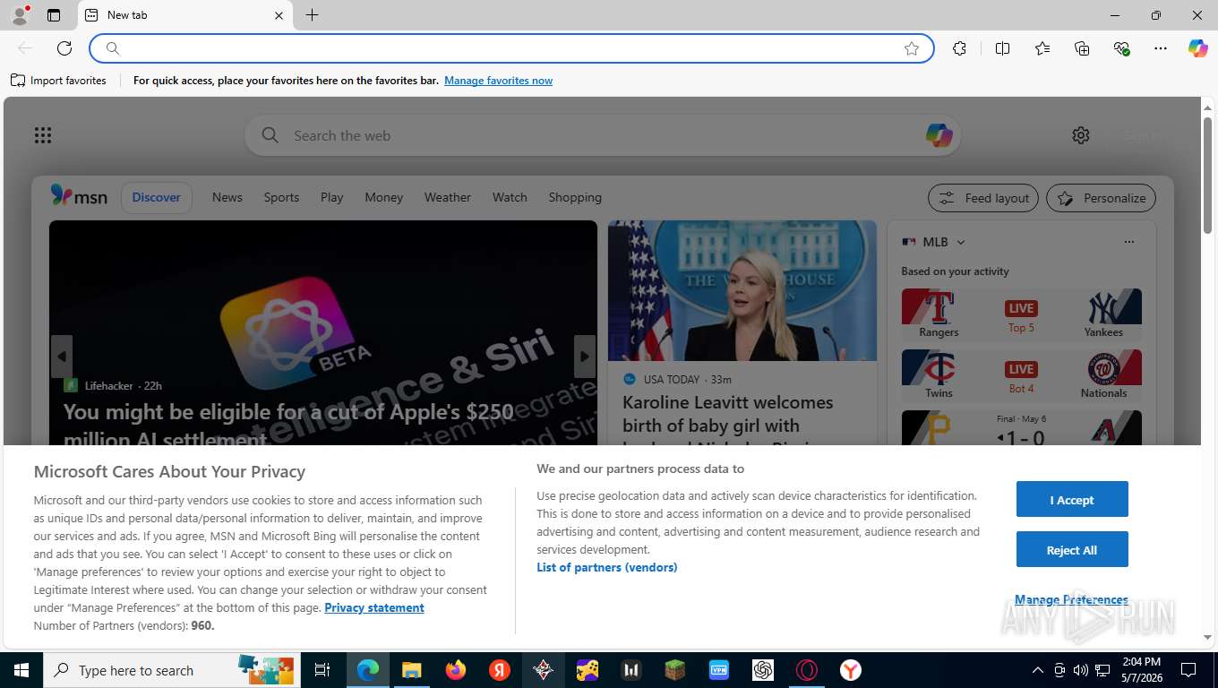
Task: Show previous carousel story
Action: [62, 357]
